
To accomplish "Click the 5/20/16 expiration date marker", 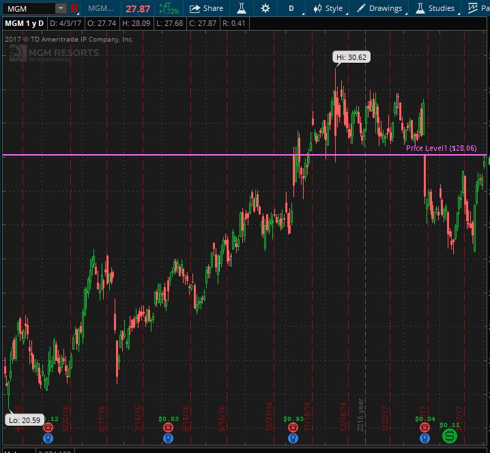I will pos(66,419).
